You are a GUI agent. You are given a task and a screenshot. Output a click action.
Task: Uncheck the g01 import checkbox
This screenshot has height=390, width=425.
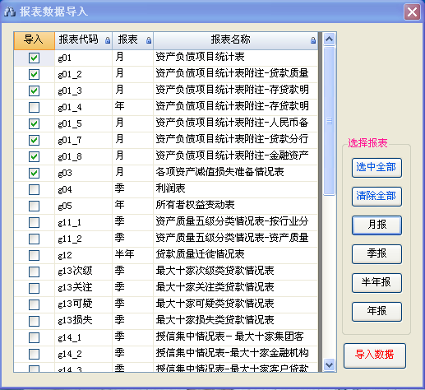pyautogui.click(x=34, y=58)
